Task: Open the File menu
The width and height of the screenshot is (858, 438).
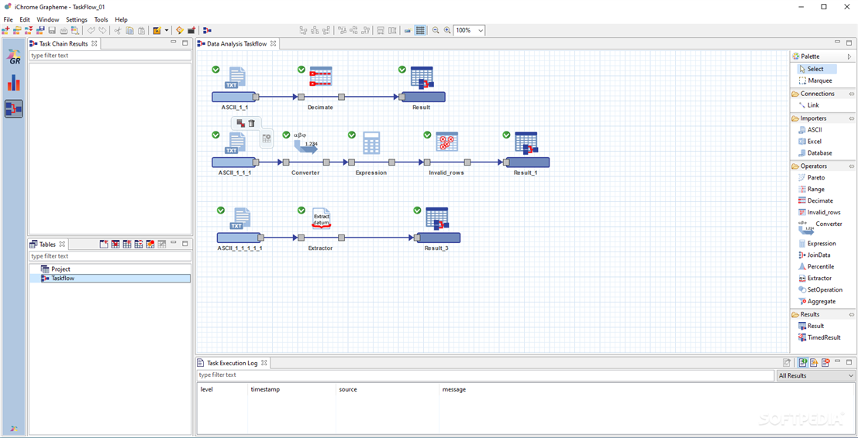Action: pos(8,19)
